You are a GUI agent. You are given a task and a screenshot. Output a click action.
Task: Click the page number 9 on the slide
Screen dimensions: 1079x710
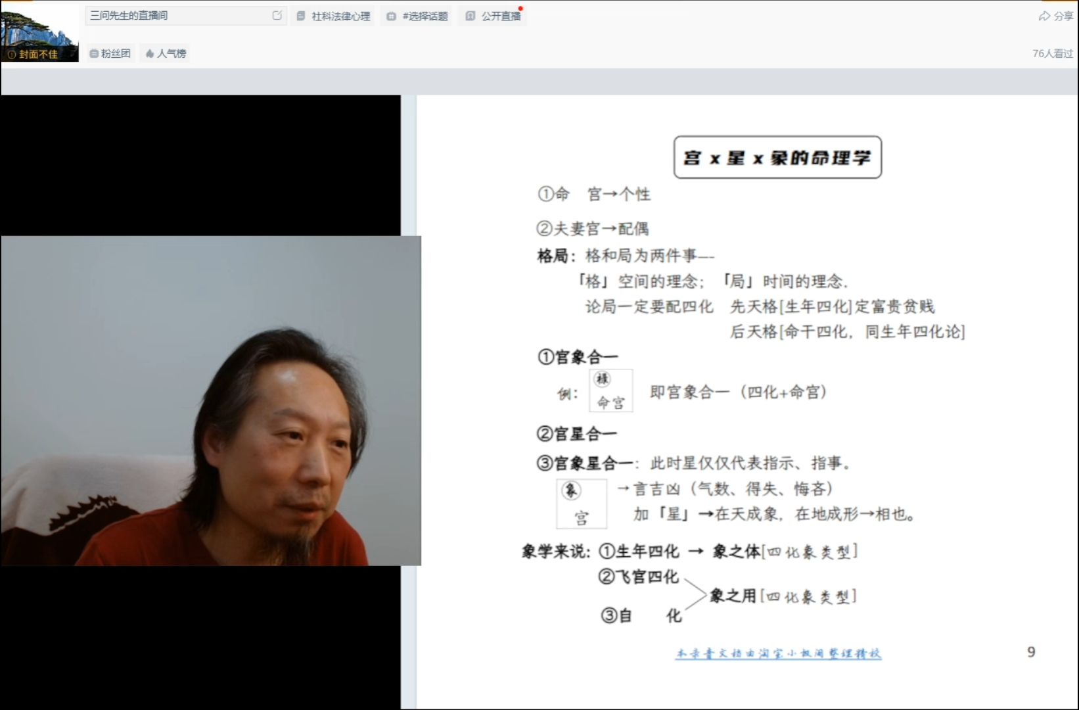coord(1031,651)
